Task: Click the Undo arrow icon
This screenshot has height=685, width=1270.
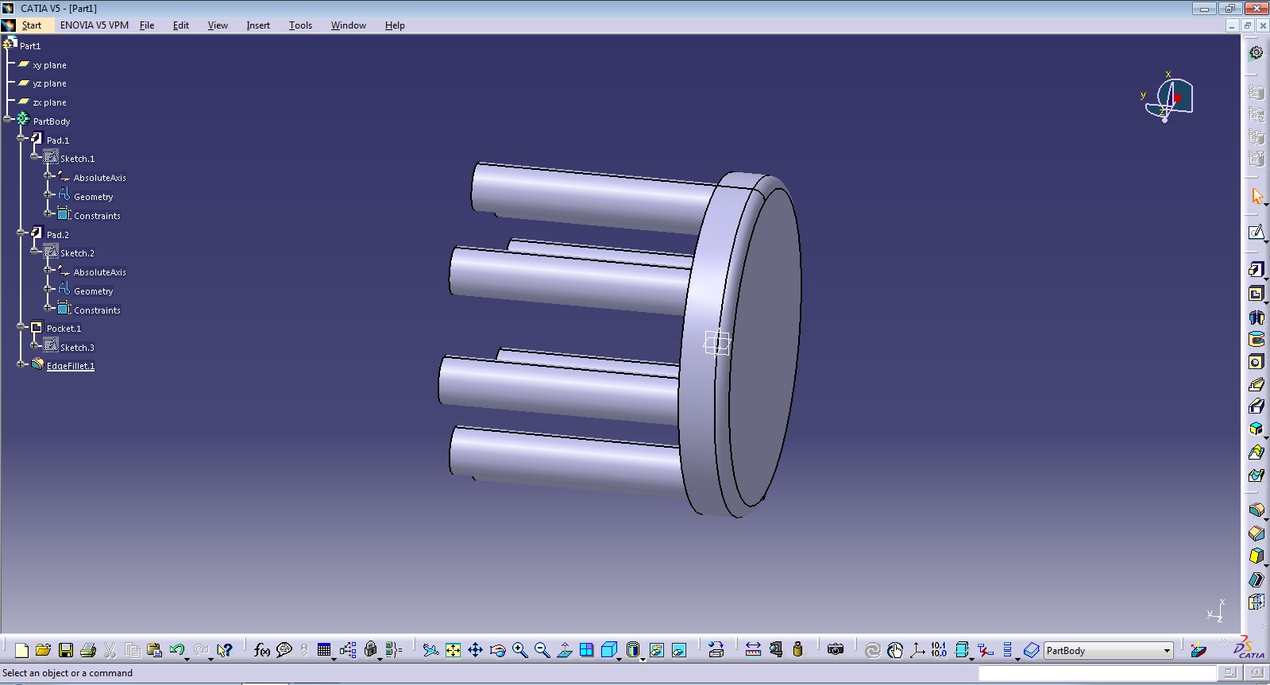Action: (x=177, y=650)
